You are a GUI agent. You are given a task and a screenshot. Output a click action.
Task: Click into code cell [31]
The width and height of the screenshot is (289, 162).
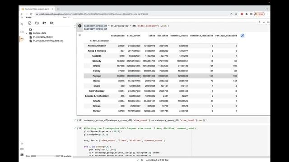(x=145, y=120)
